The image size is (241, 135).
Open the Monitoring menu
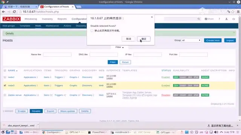point(31,19)
